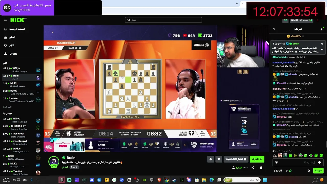
Task: Click the gift subscriptions button
Action: point(236,159)
